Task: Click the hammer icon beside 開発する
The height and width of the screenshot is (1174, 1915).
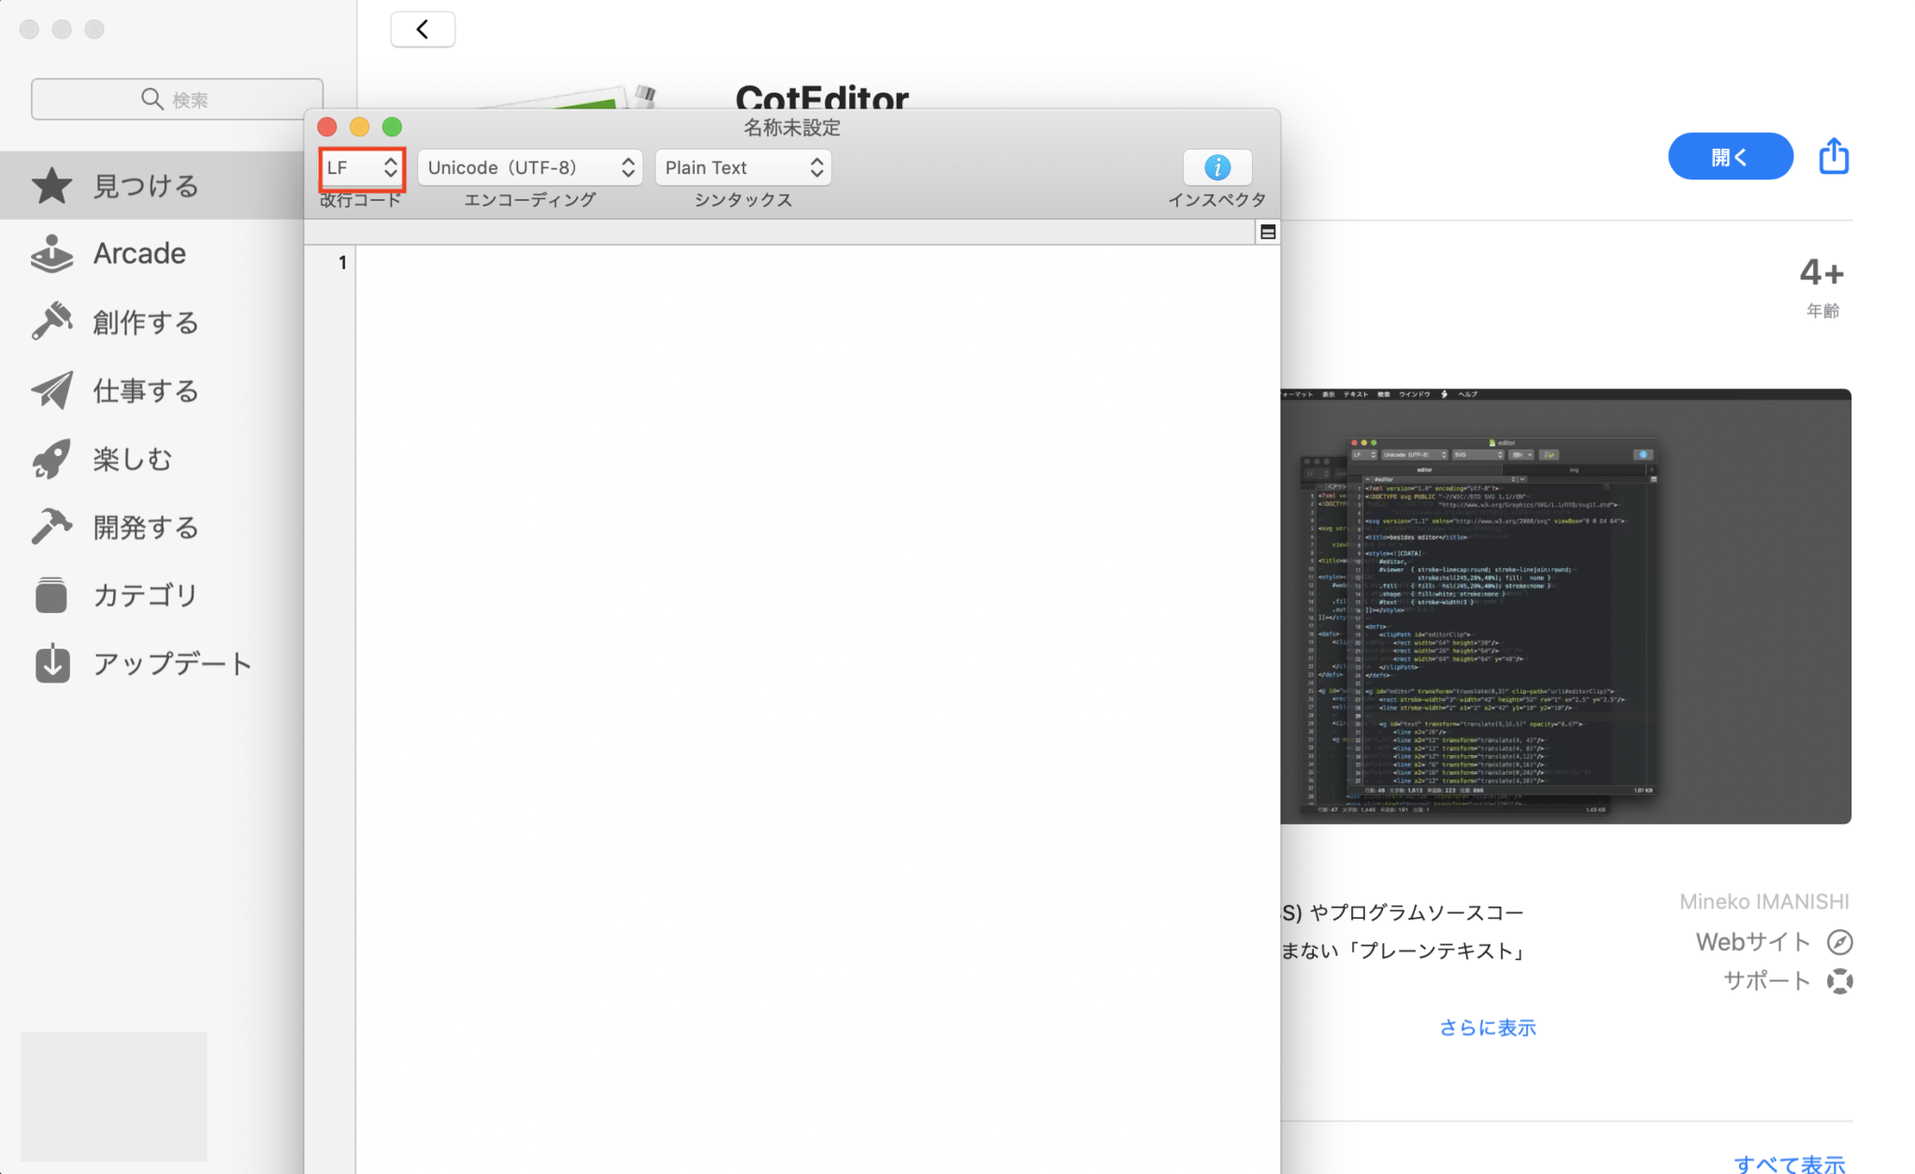Action: point(51,526)
